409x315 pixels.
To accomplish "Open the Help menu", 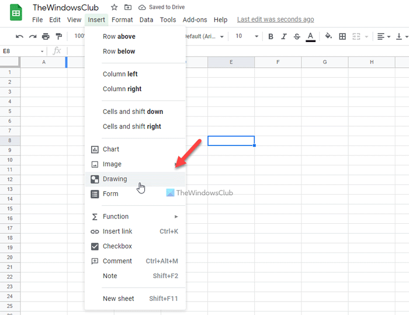I will click(220, 20).
